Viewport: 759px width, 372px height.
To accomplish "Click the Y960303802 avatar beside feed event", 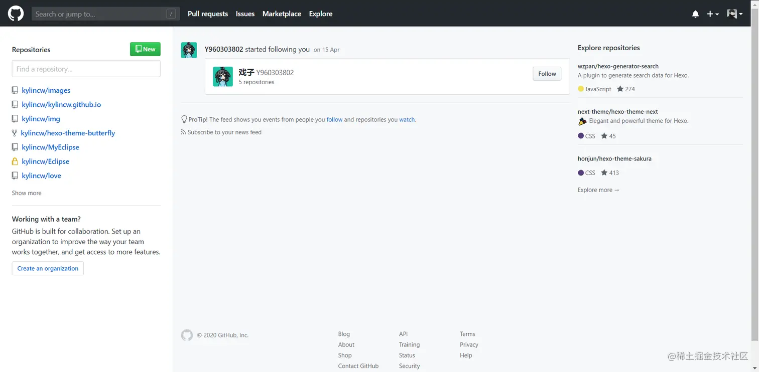I will pos(189,50).
